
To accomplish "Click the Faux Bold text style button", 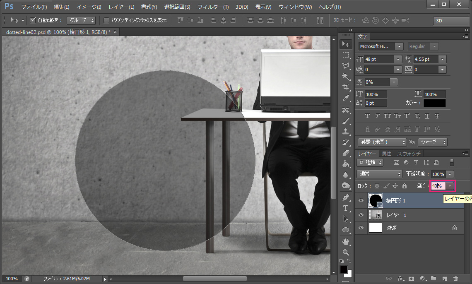I will [367, 116].
